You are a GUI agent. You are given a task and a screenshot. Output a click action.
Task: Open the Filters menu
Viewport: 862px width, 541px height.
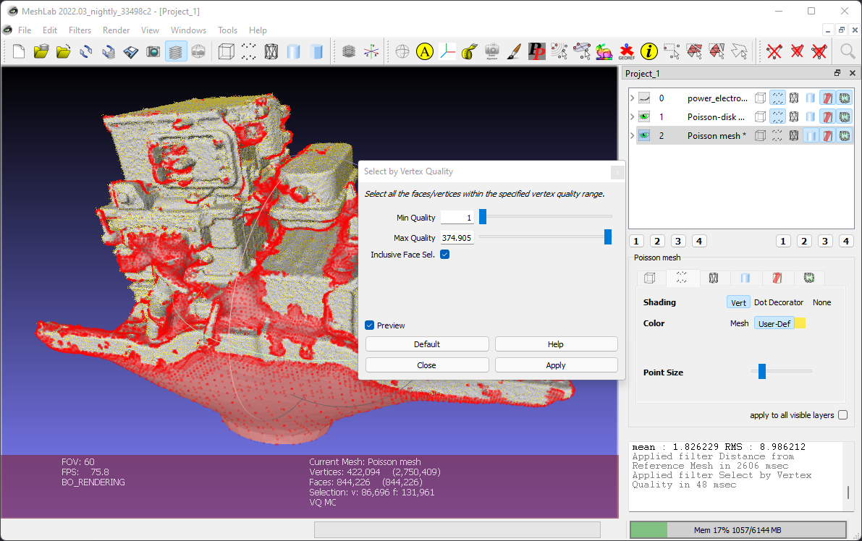(80, 30)
